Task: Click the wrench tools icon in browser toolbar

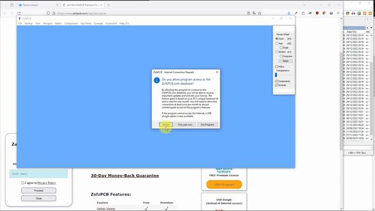Action: pyautogui.click(x=296, y=13)
